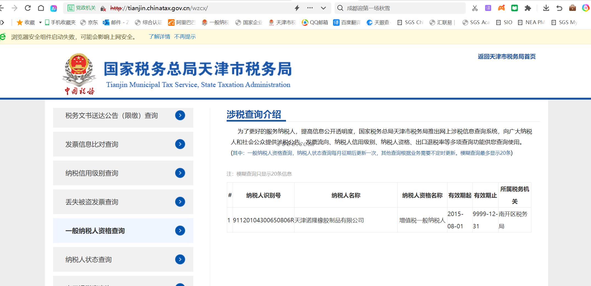
Task: Click taxpayer ID 91120104300650806R cell
Action: coord(263,220)
